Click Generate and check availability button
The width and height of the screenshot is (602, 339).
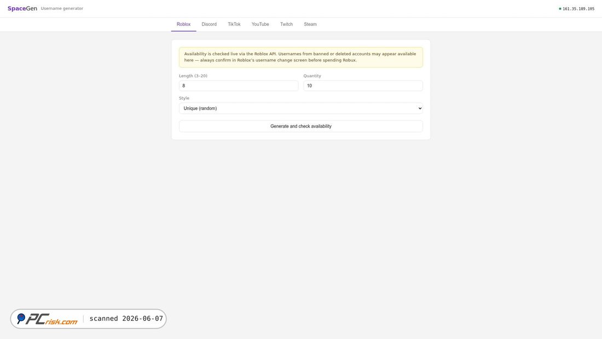click(x=300, y=126)
